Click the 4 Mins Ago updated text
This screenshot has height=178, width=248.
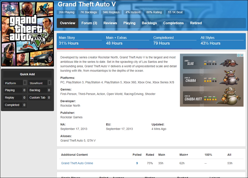click(159, 129)
